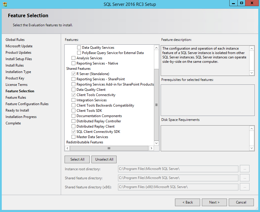The width and height of the screenshot is (260, 212).
Task: Cancel the SQL Server setup
Action: click(x=241, y=202)
